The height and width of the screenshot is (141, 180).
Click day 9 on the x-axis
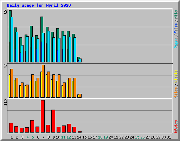(54, 137)
